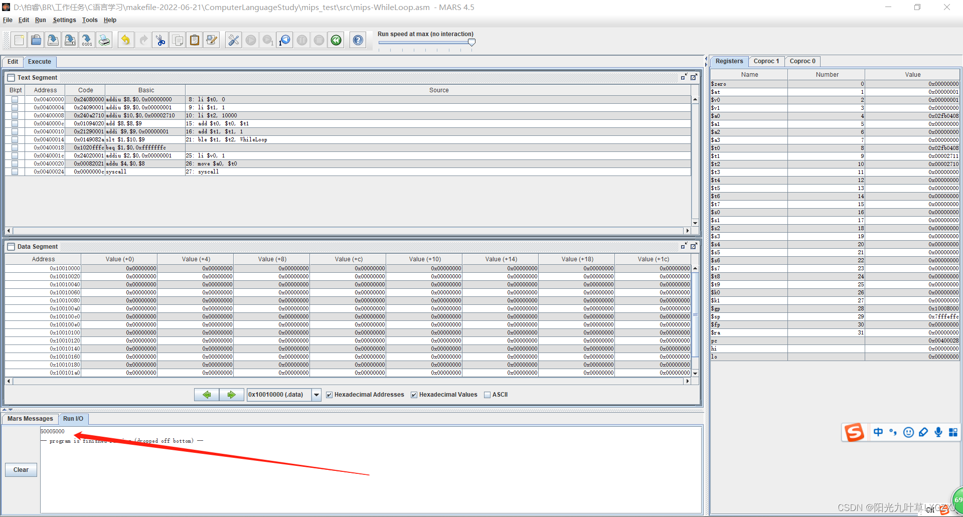
Task: Enable the ASCII checkbox
Action: coord(487,395)
